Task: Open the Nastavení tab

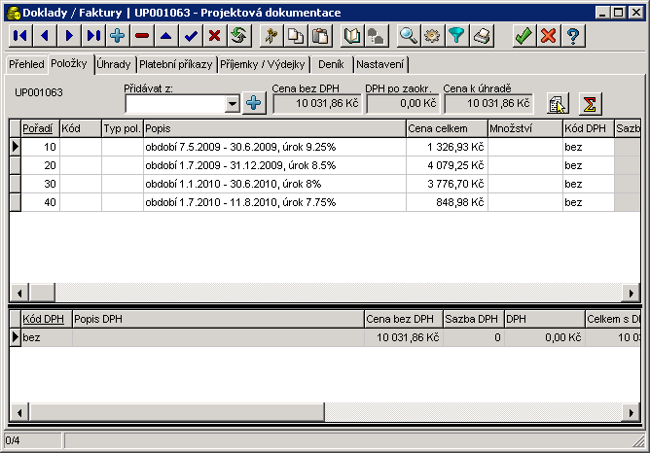Action: (380, 64)
